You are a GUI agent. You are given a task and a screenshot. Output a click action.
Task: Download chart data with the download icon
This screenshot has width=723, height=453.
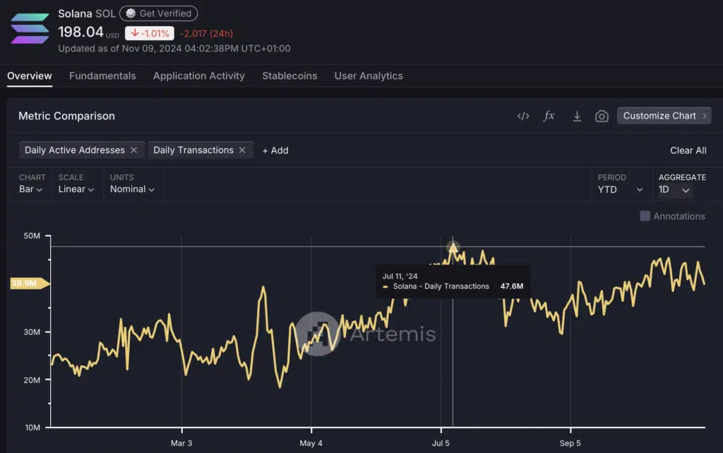[576, 116]
